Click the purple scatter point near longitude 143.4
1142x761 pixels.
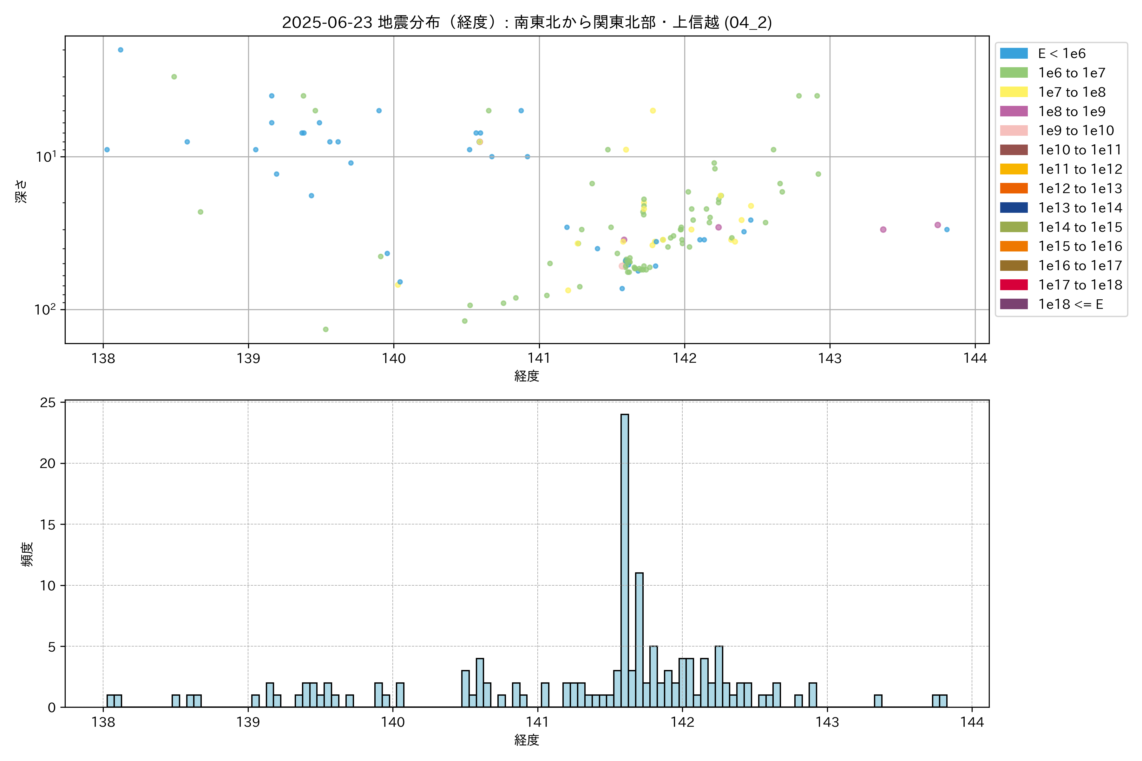[x=883, y=230]
